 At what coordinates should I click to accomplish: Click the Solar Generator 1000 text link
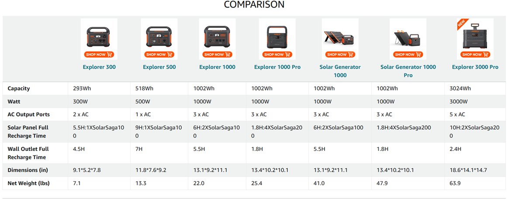click(x=340, y=71)
